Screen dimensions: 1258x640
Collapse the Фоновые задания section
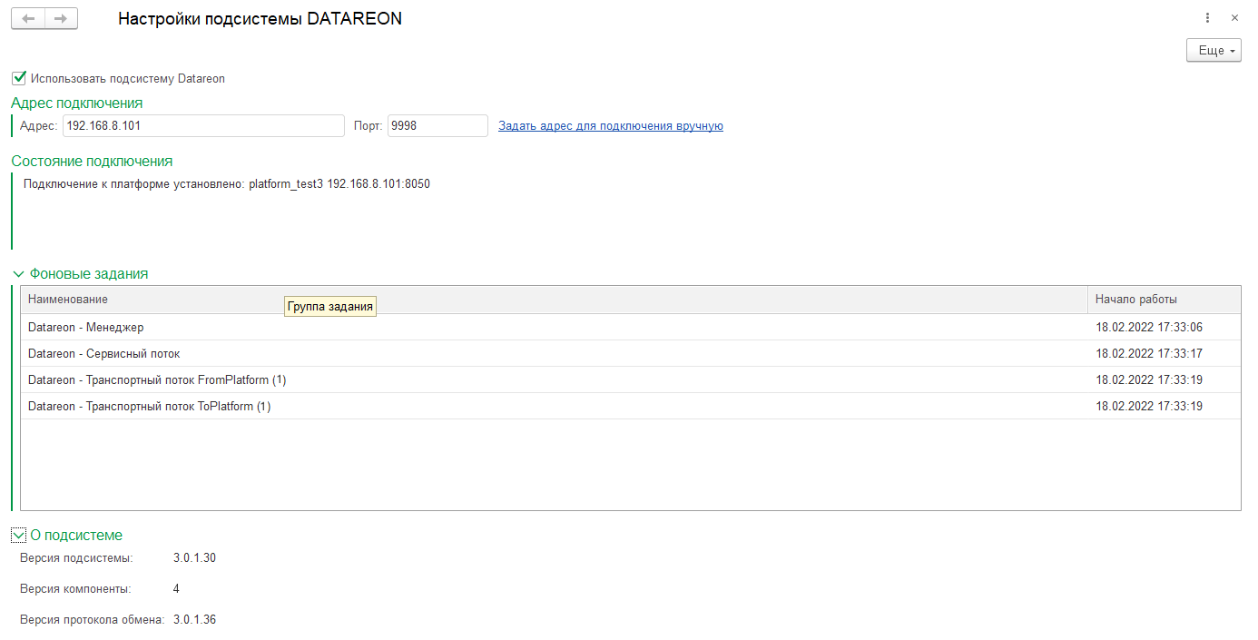pos(19,273)
